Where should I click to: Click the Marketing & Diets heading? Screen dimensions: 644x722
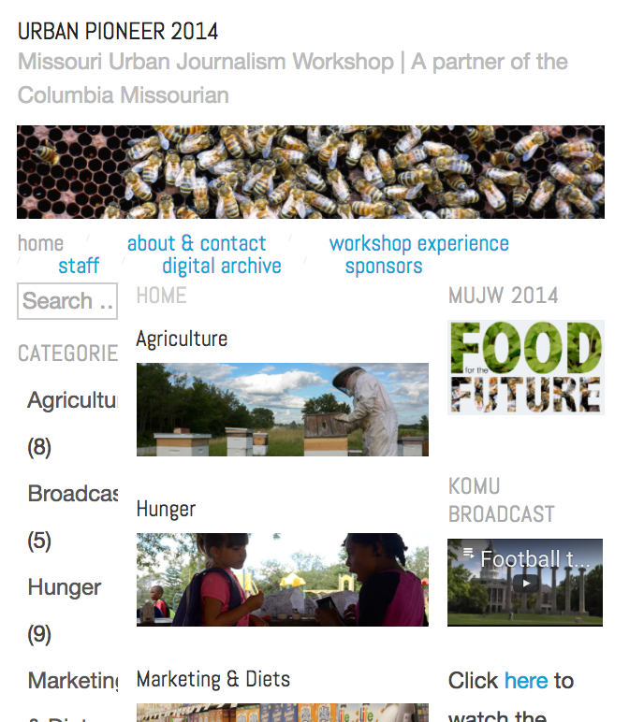pyautogui.click(x=213, y=679)
